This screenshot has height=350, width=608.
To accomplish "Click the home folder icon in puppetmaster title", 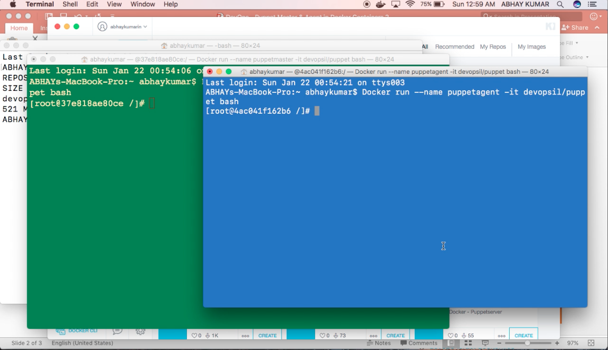I will [x=84, y=59].
